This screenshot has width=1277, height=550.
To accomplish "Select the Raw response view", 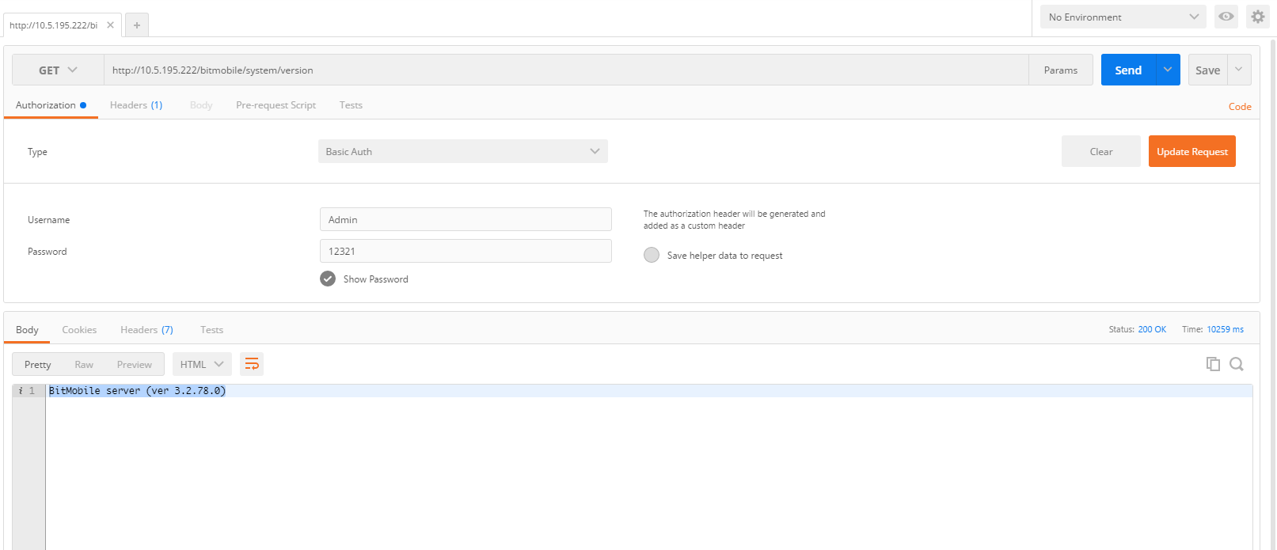I will point(84,365).
